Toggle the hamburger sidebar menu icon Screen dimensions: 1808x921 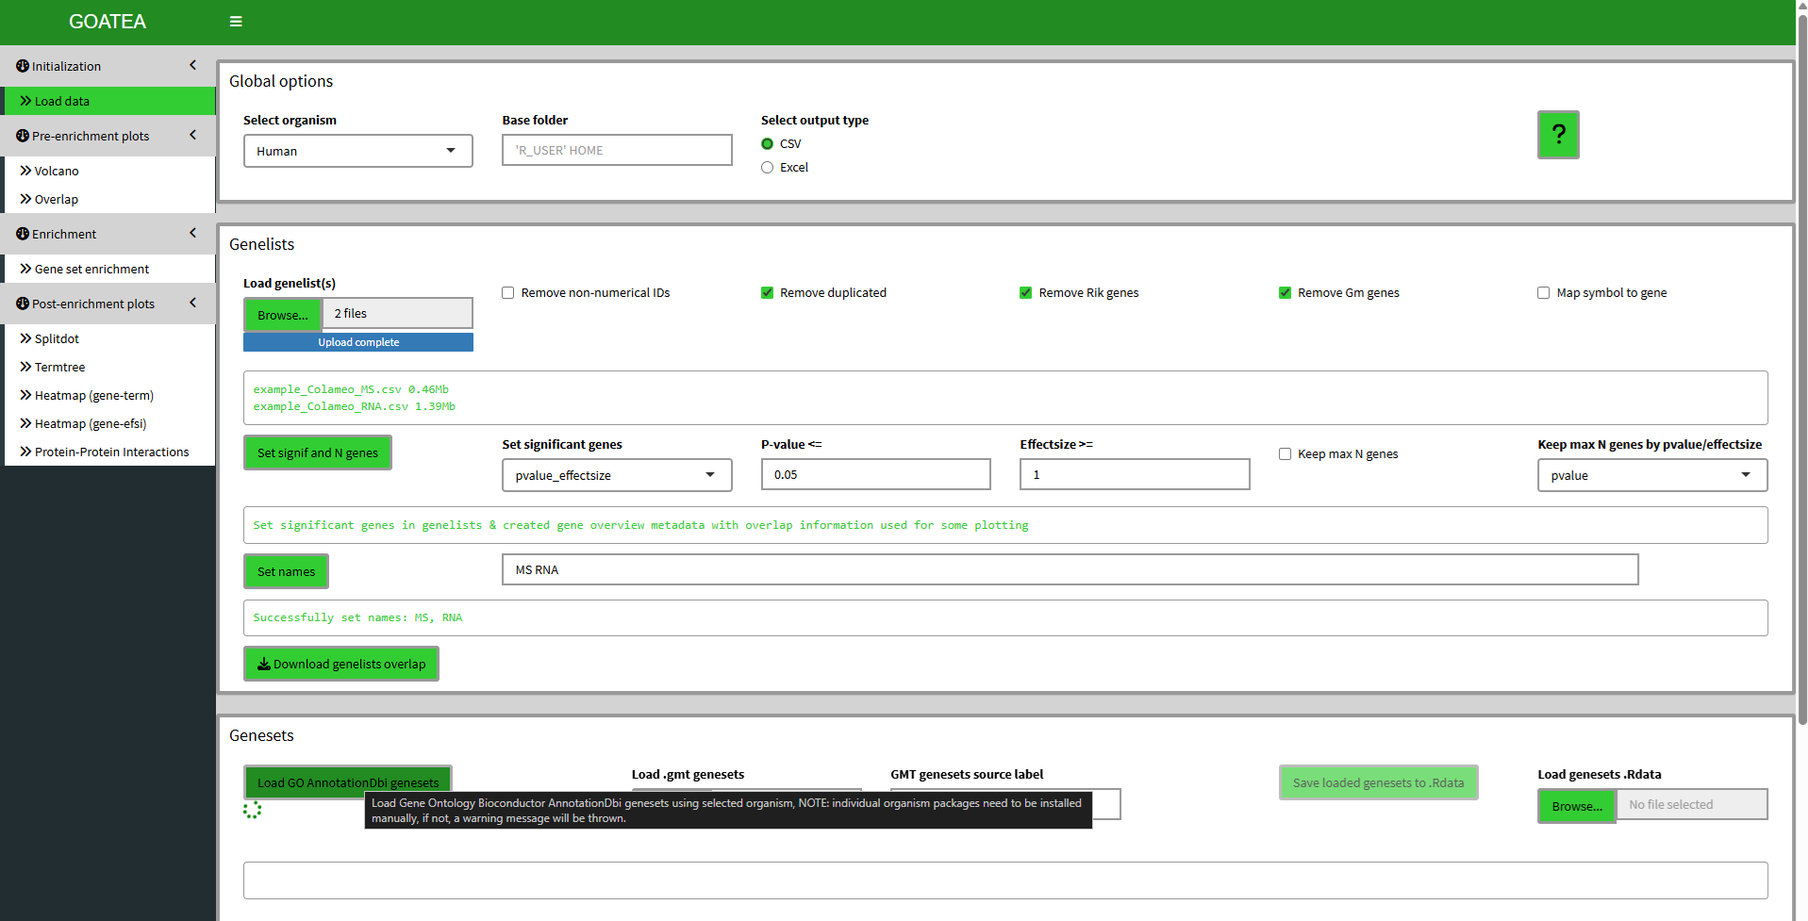coord(236,22)
